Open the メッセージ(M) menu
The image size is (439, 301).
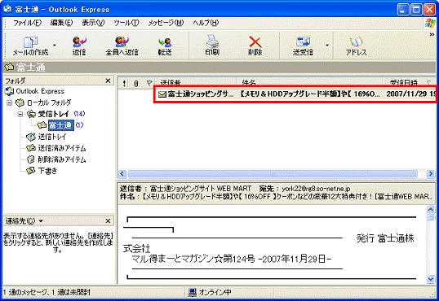coord(166,23)
